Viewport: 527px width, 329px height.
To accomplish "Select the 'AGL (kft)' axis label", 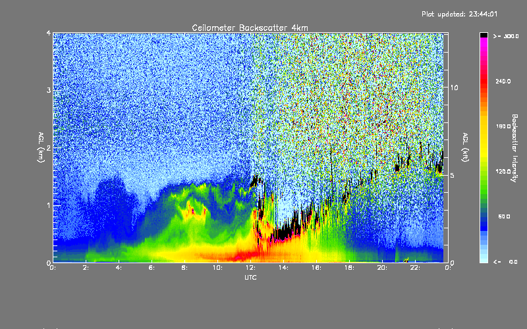I will pos(465,147).
